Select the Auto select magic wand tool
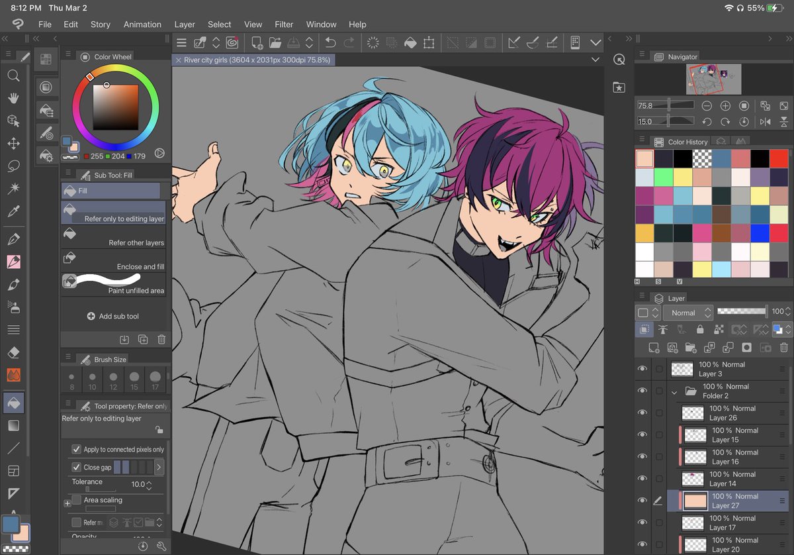This screenshot has width=794, height=555. point(13,189)
